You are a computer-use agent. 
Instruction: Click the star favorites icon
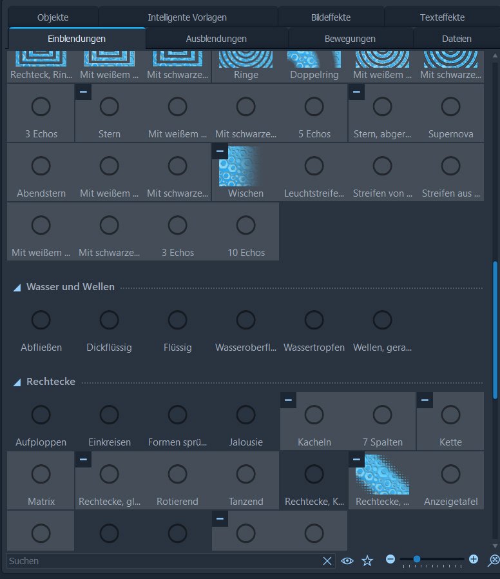(x=367, y=561)
